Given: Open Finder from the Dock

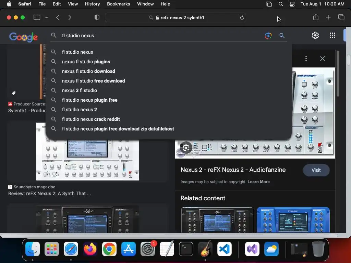Looking at the screenshot, I should [33, 249].
